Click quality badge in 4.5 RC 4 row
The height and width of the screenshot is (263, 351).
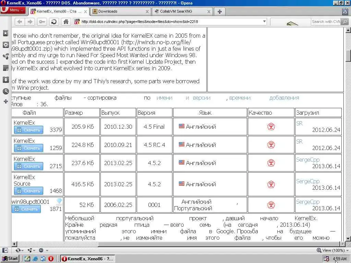271,145
